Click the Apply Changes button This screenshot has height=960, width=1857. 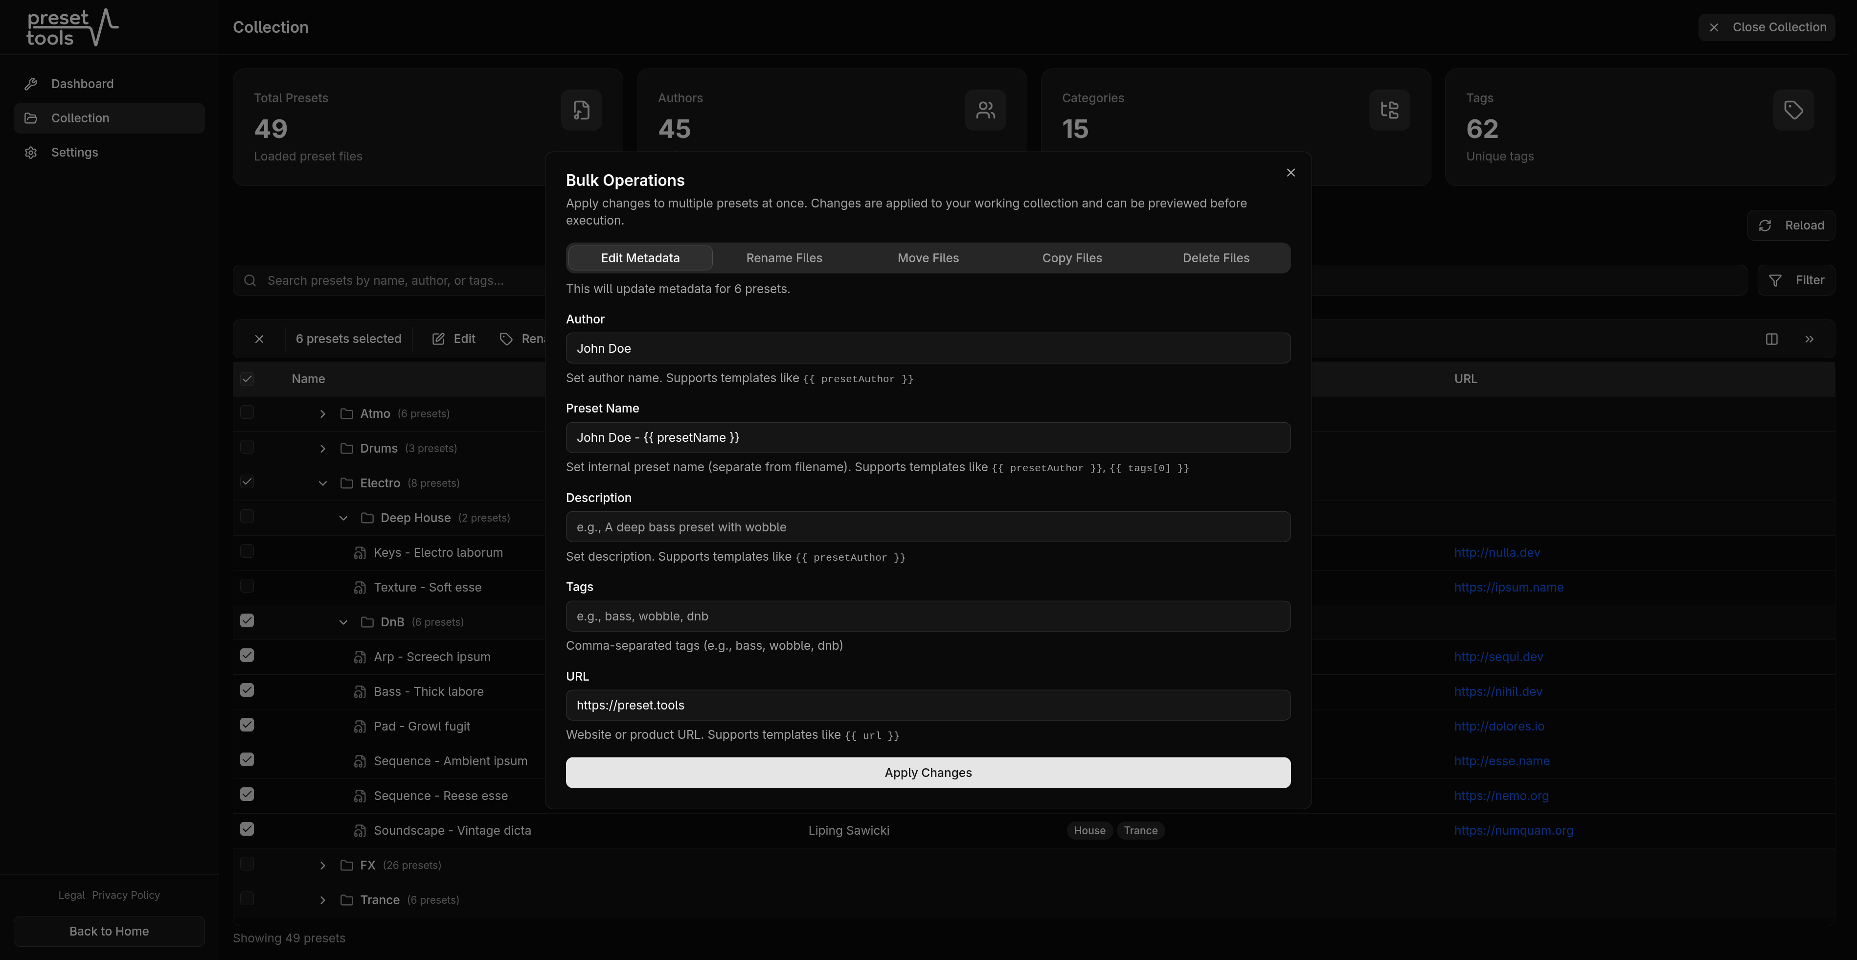(928, 772)
